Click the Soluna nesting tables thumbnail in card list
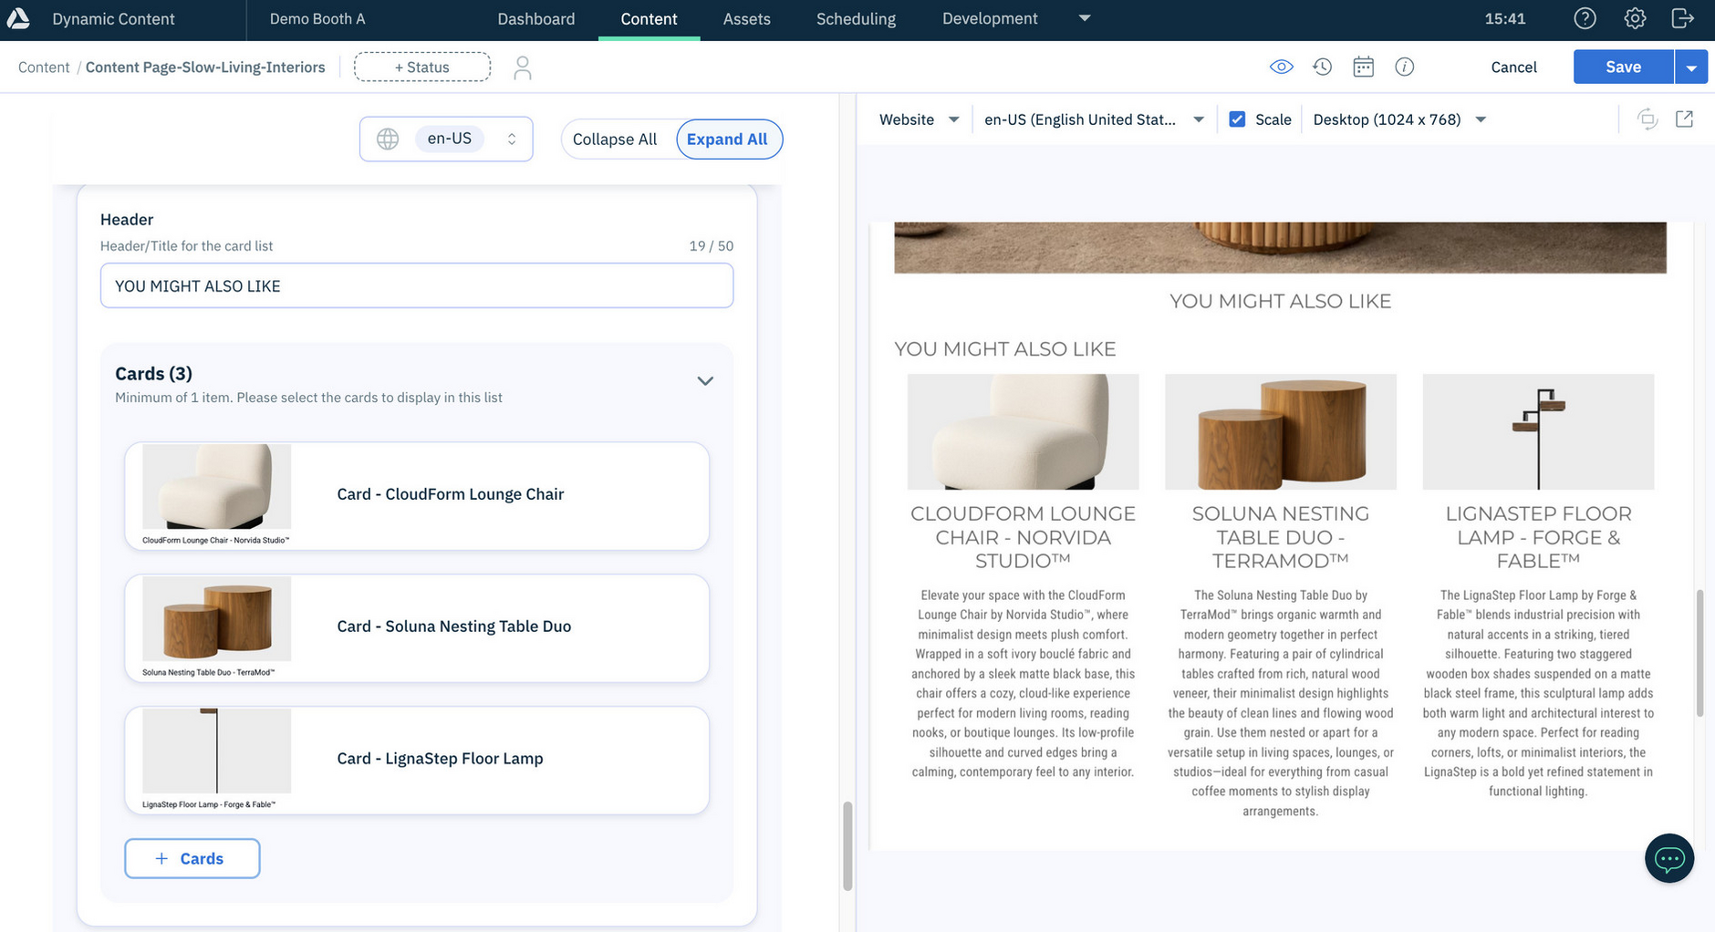This screenshot has height=932, width=1715. point(216,619)
